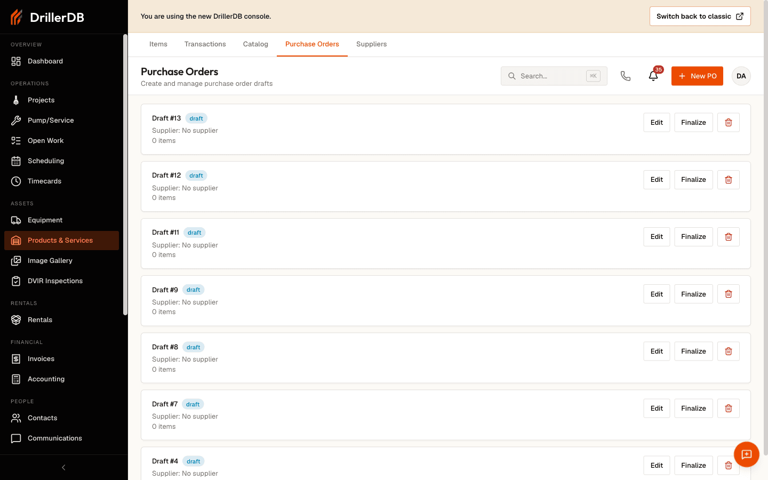Edit Draft #7
Screen dimensions: 768x480
[657, 409]
